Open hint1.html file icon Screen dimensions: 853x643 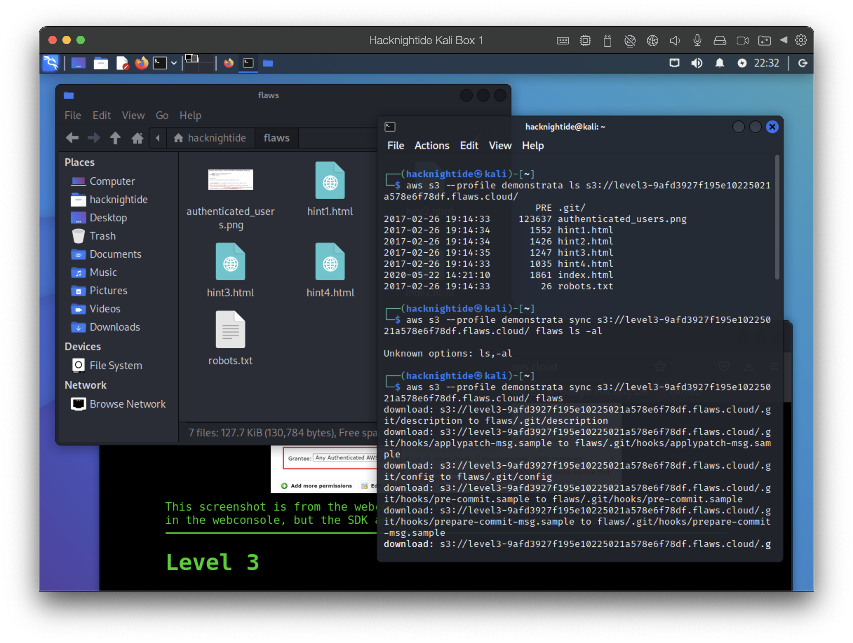(330, 181)
